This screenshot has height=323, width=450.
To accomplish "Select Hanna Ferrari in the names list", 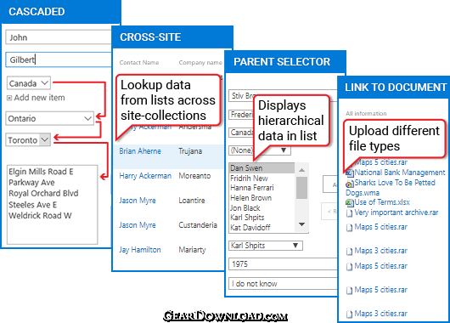I will [x=252, y=188].
